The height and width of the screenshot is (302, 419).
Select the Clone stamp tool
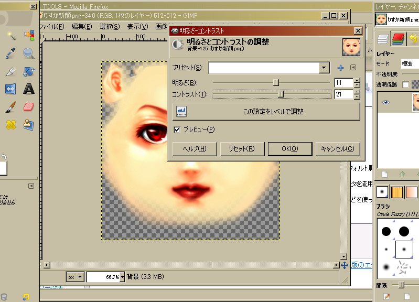coord(29,125)
